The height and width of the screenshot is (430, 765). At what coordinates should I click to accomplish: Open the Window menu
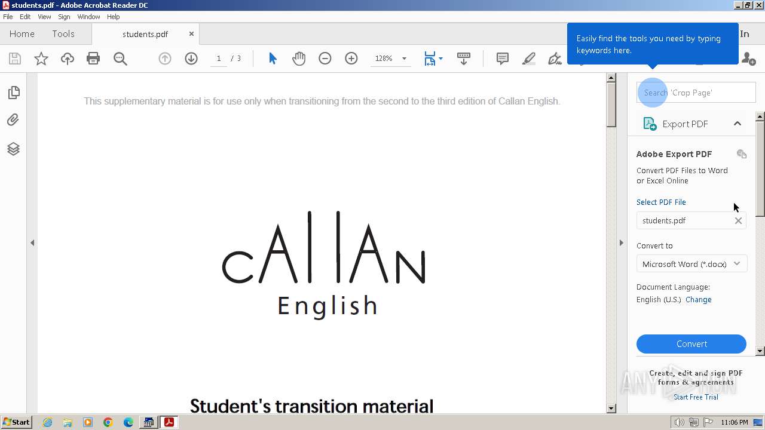click(88, 17)
